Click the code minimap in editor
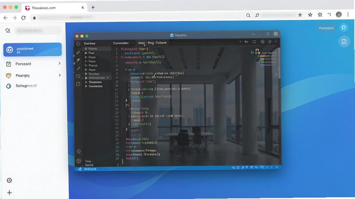 268,59
